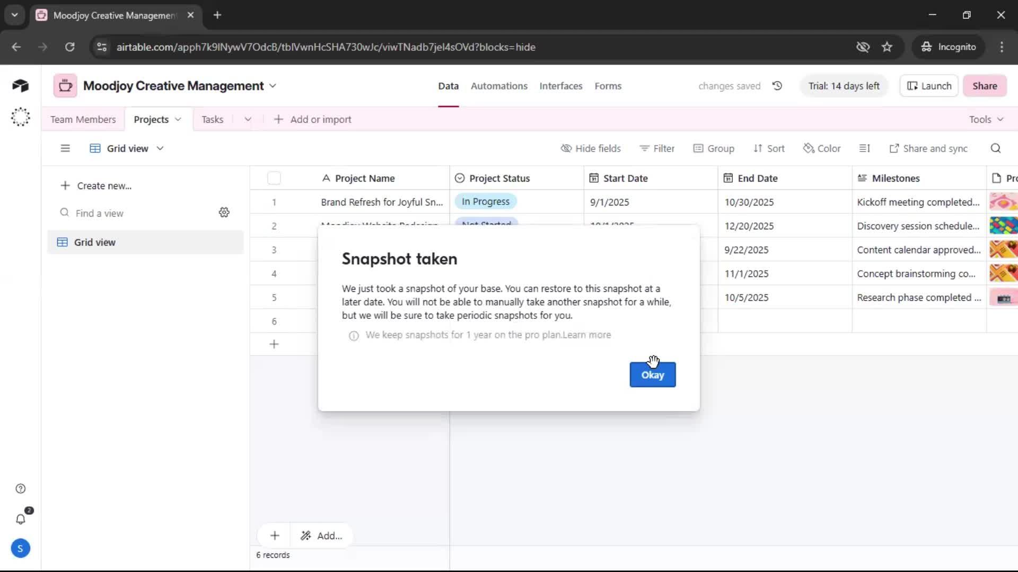
Task: Open the help question mark icon
Action: pos(20,489)
